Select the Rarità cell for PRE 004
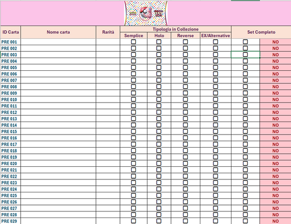 (x=108, y=61)
